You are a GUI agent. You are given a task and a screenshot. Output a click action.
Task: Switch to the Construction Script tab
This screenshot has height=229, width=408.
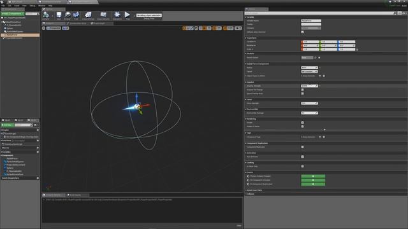pos(77,24)
